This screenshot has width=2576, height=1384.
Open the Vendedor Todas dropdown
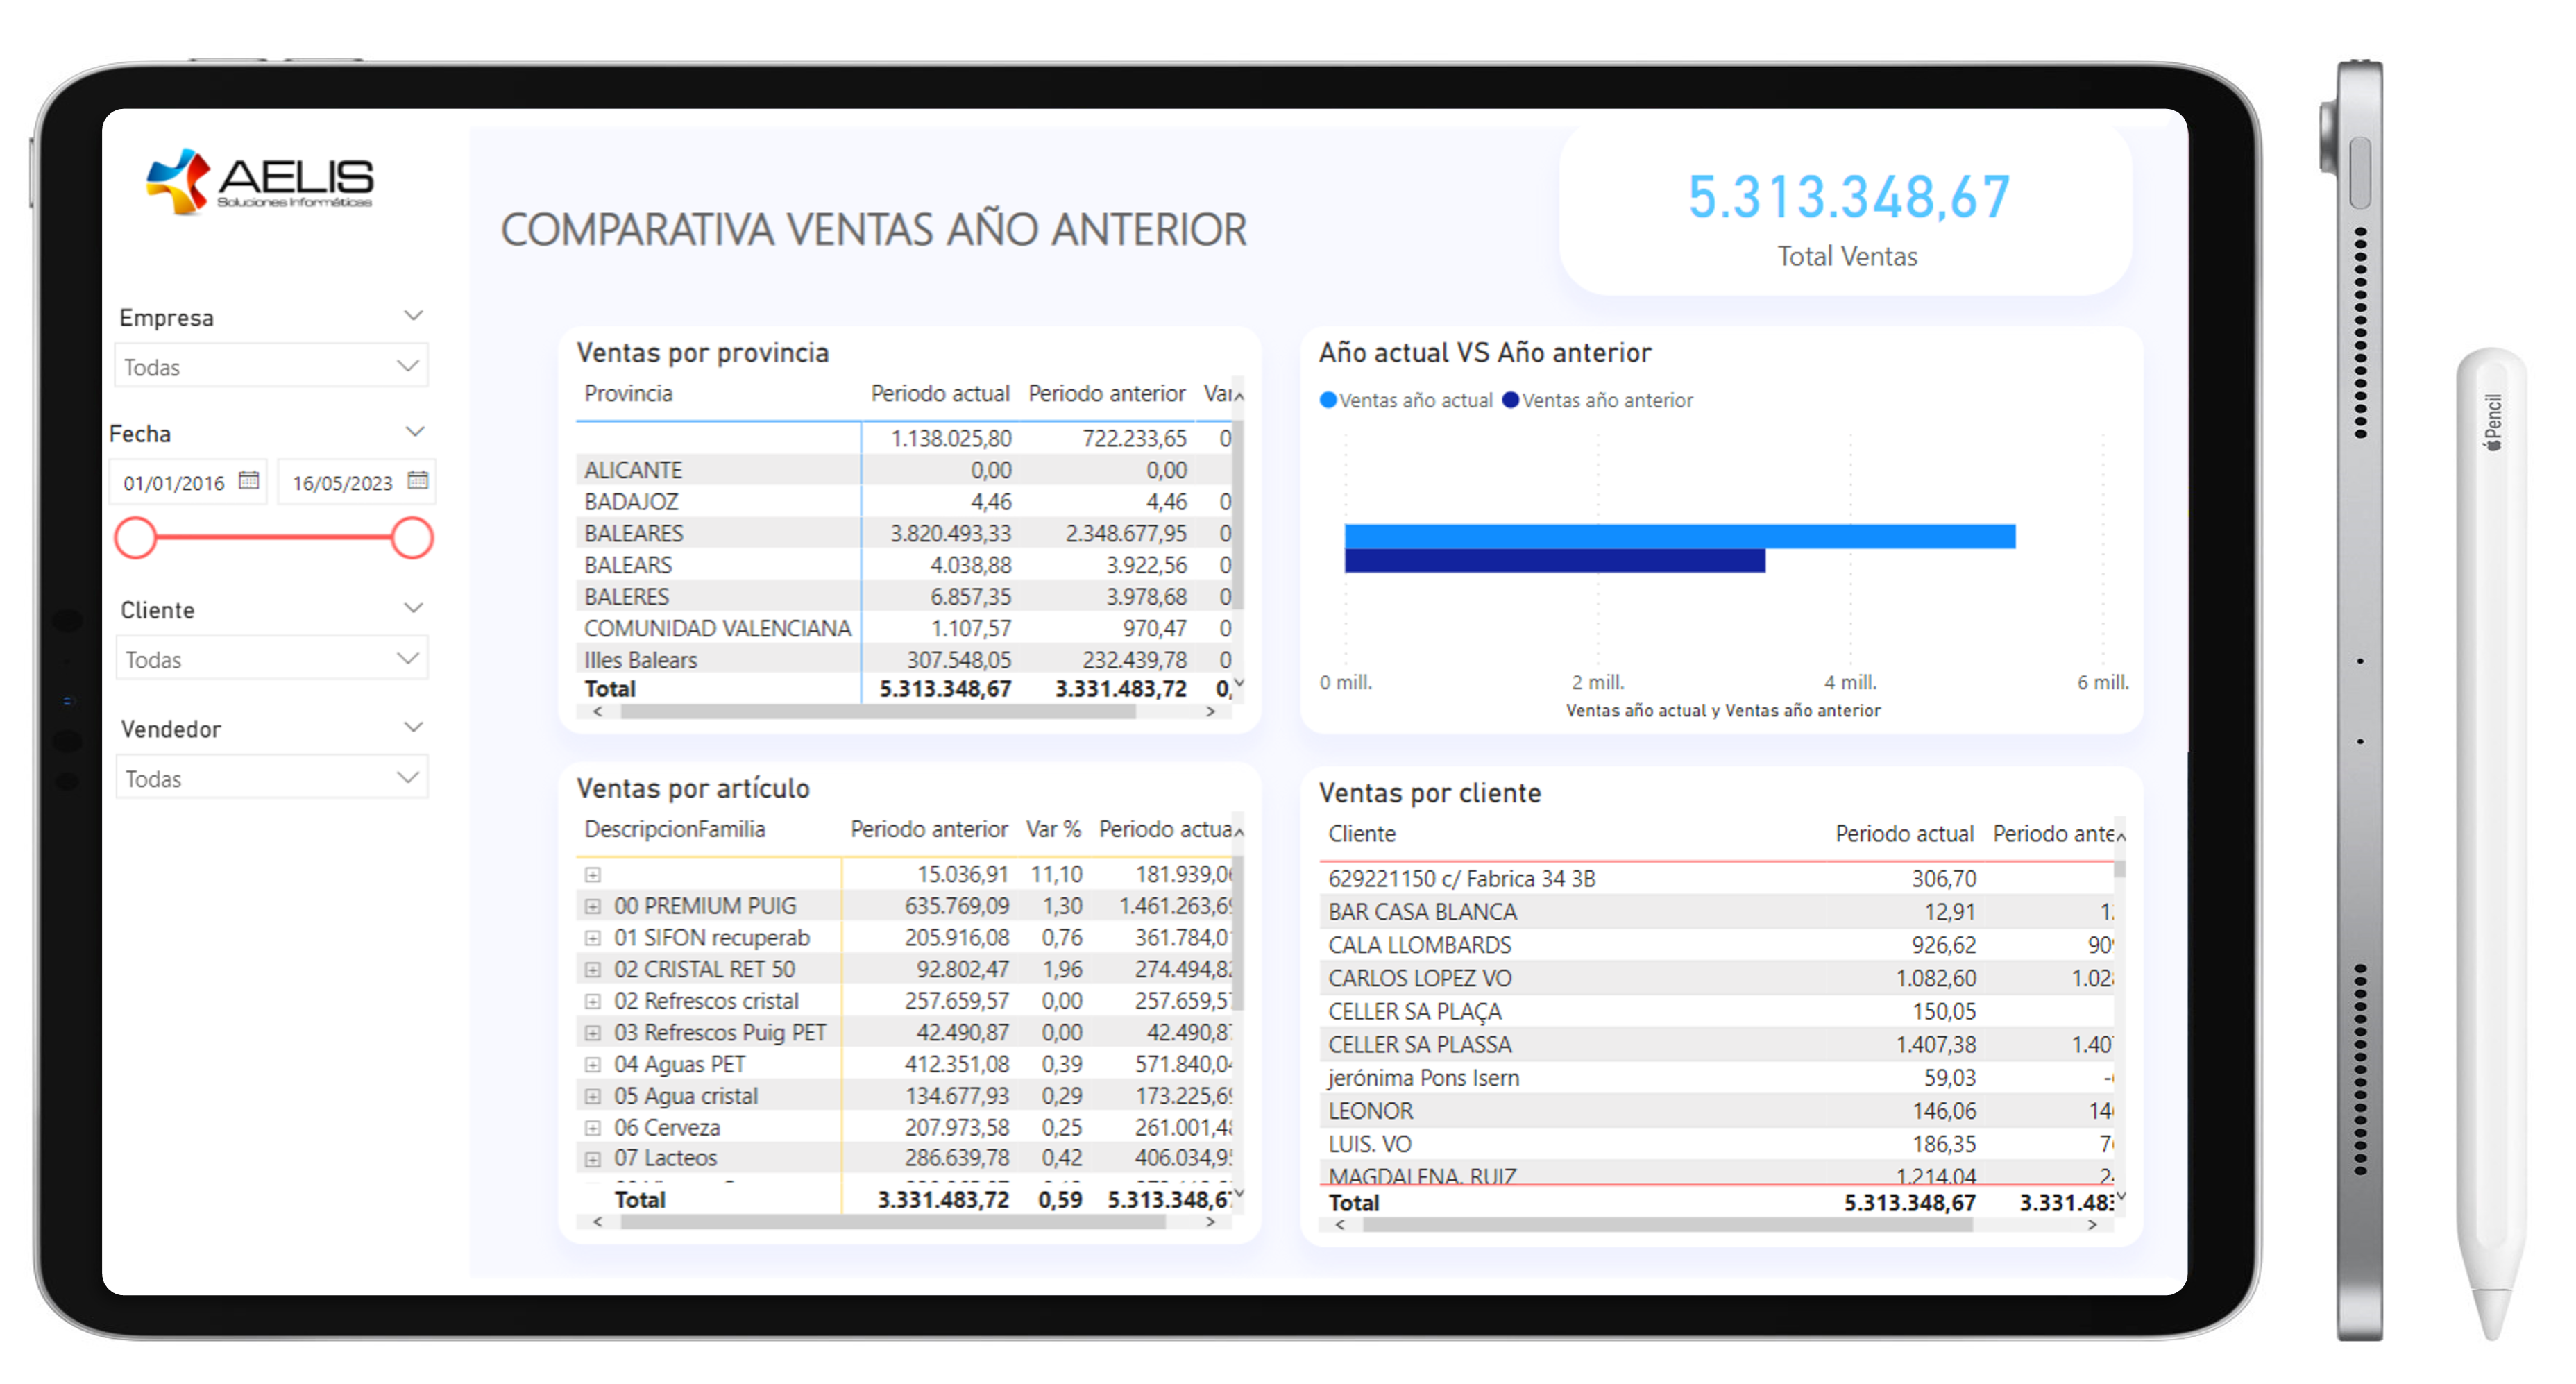(x=272, y=778)
